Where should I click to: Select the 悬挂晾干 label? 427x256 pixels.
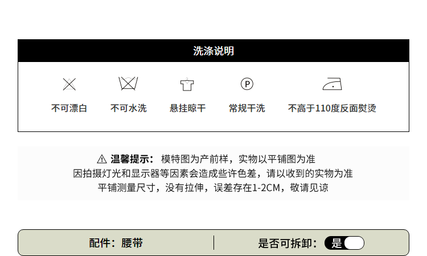[187, 108]
